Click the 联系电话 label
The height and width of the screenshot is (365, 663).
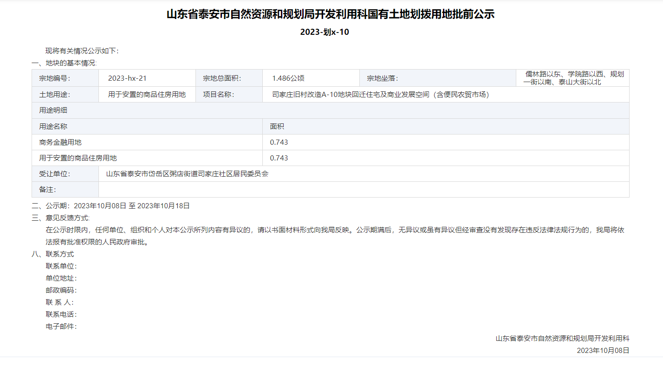click(61, 314)
